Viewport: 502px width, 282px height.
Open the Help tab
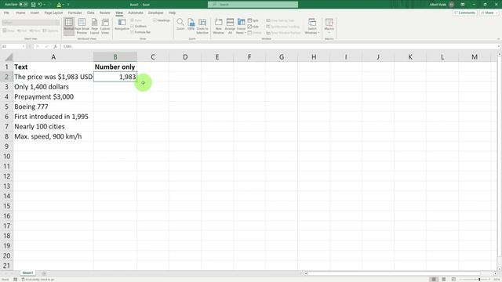point(173,13)
